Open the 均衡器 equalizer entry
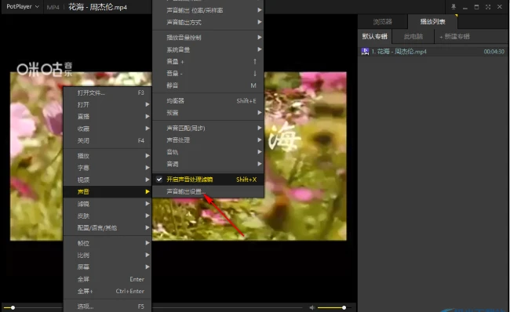The image size is (510, 312). click(x=208, y=101)
